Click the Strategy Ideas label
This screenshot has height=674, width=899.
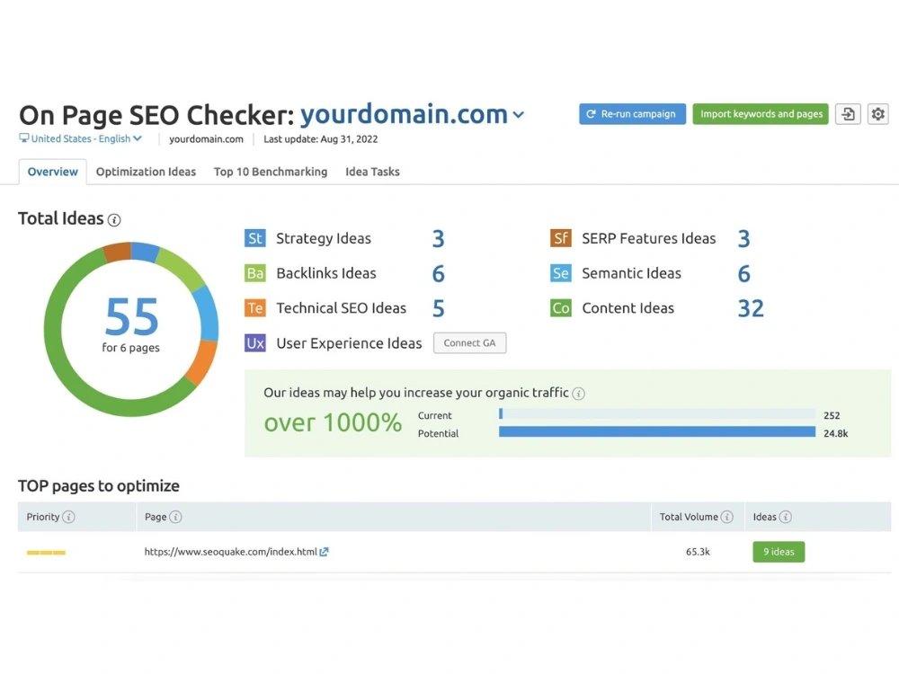click(x=324, y=238)
